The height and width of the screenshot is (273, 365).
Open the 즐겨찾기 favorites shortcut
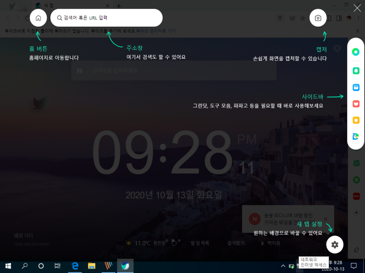pos(236,243)
